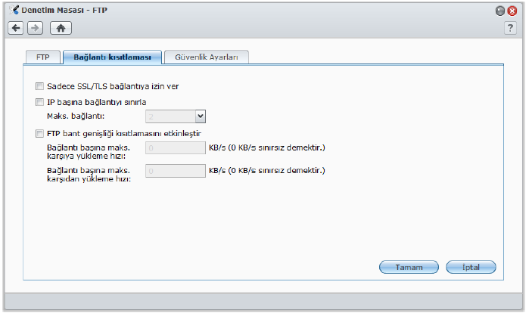This screenshot has width=529, height=316.
Task: Open the help question mark
Action: [x=510, y=27]
